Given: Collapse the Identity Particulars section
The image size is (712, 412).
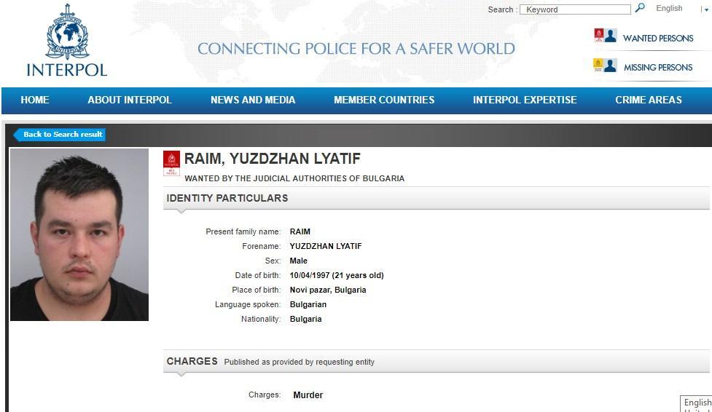Looking at the screenshot, I should tap(227, 198).
